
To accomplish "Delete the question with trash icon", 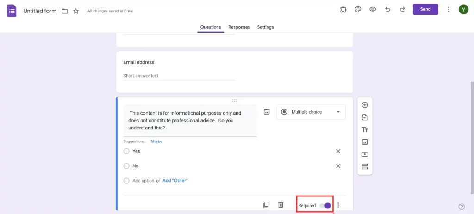I will (x=281, y=205).
